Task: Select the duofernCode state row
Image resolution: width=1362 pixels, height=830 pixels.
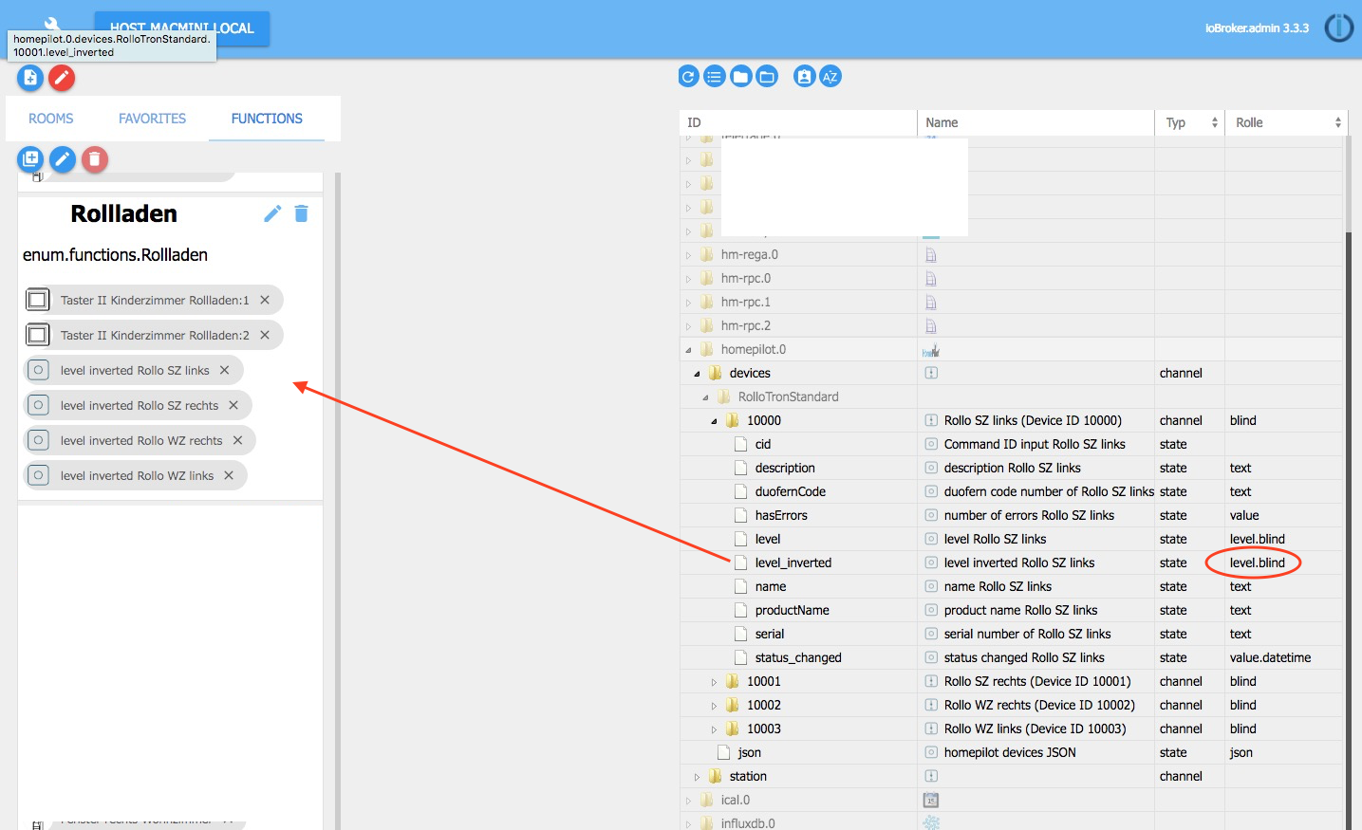Action: (x=1013, y=491)
